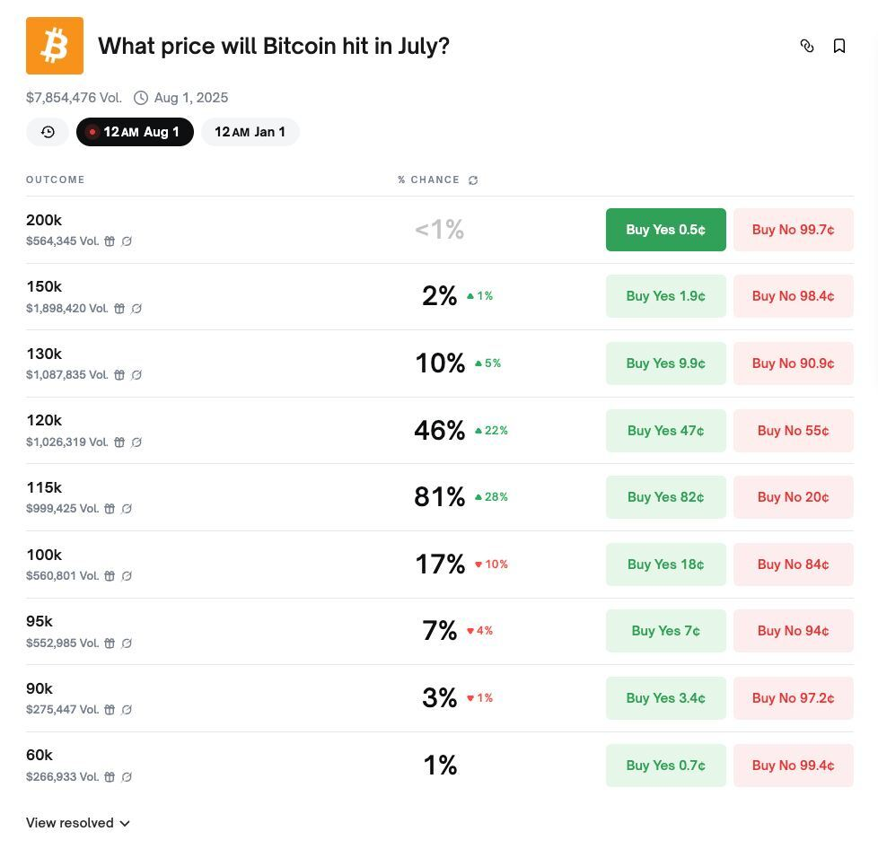Open the past markets history icon
This screenshot has height=849, width=878.
tap(48, 132)
